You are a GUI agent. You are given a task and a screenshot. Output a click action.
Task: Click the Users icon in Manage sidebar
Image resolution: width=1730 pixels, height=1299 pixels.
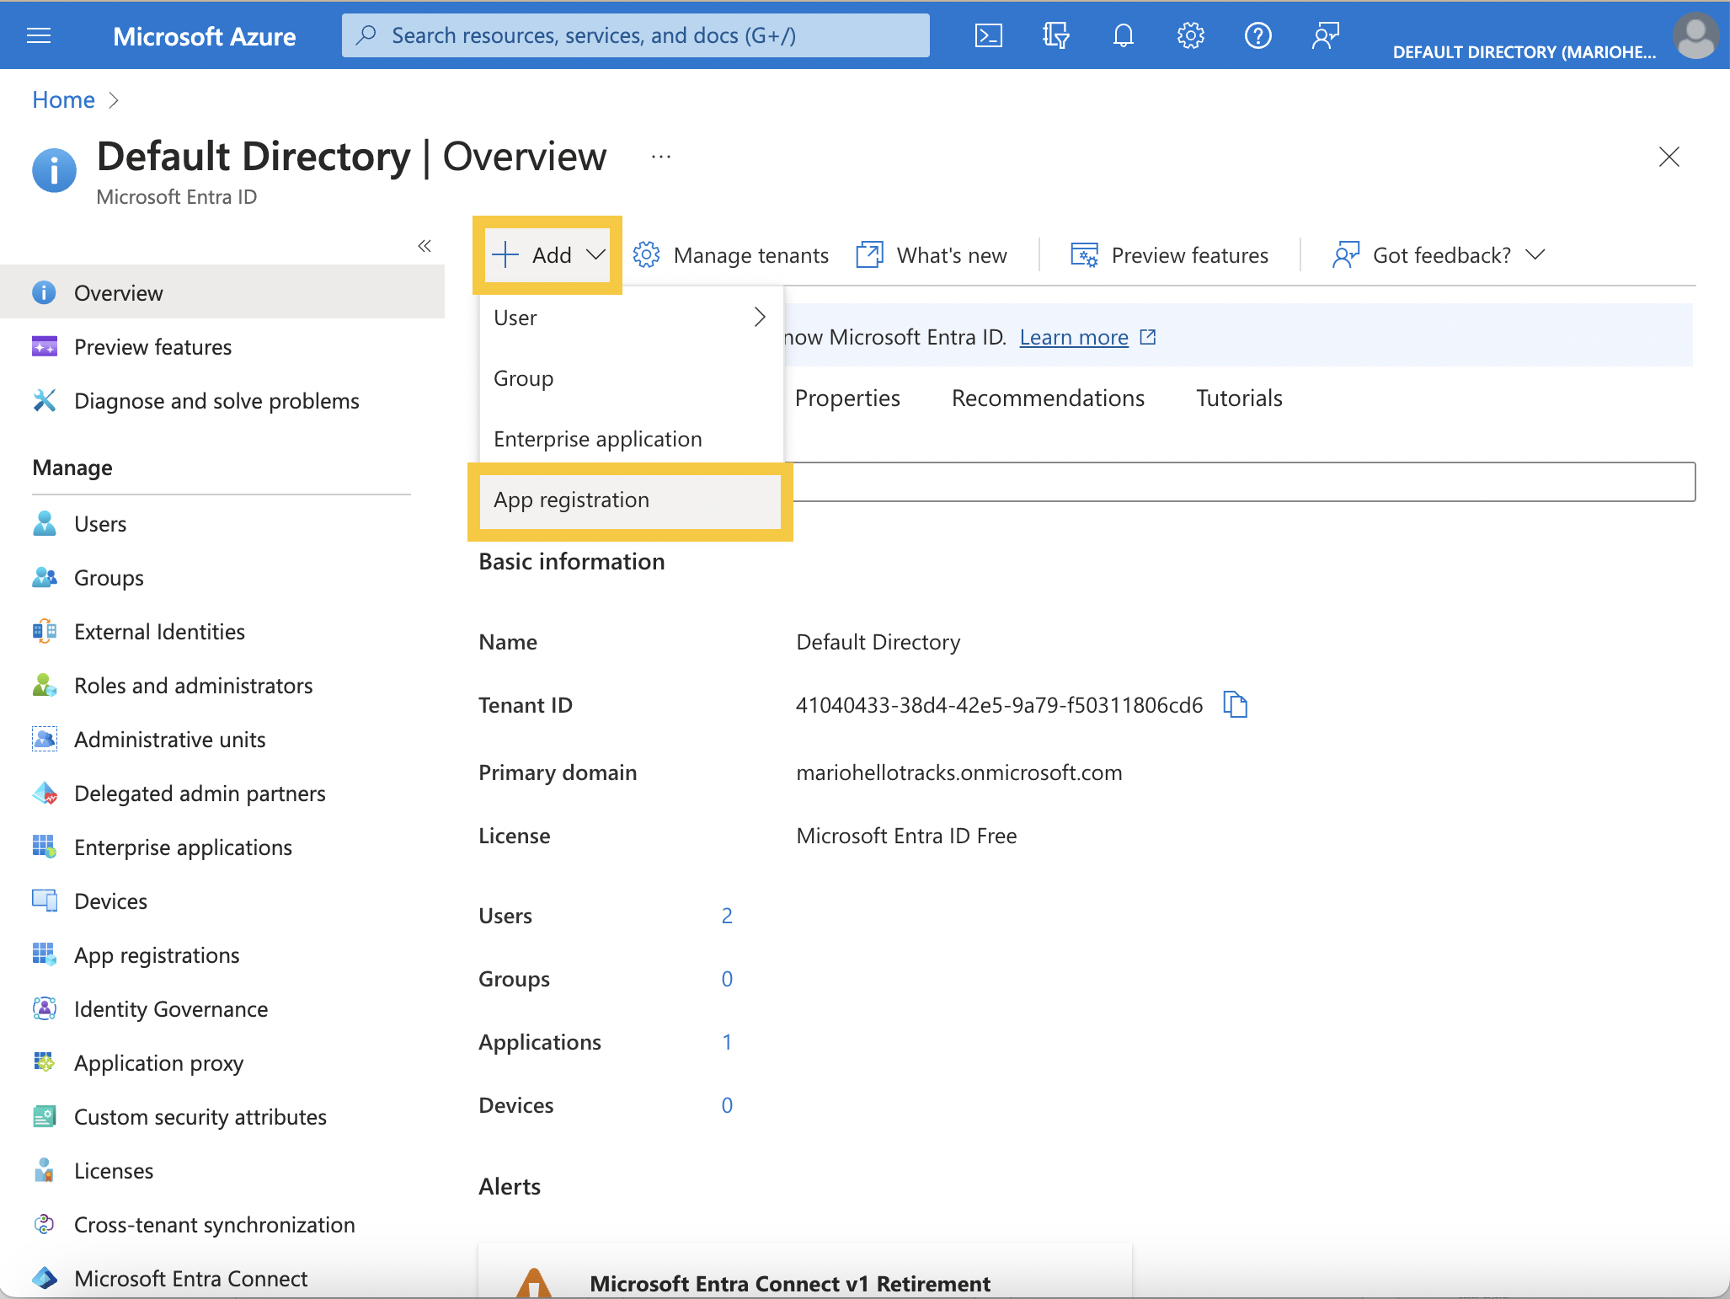point(45,523)
